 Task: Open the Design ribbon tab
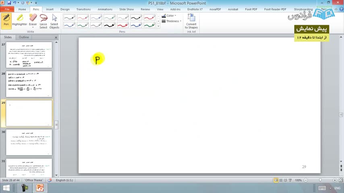(65, 9)
